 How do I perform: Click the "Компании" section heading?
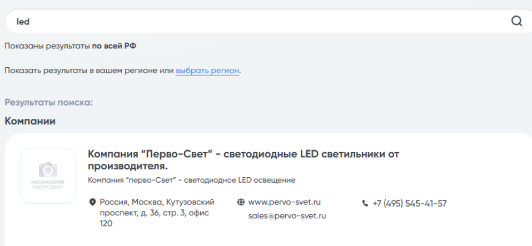30,121
